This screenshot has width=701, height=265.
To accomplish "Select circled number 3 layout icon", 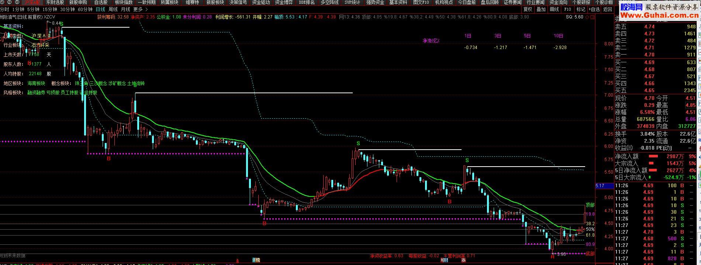I will point(17,2).
